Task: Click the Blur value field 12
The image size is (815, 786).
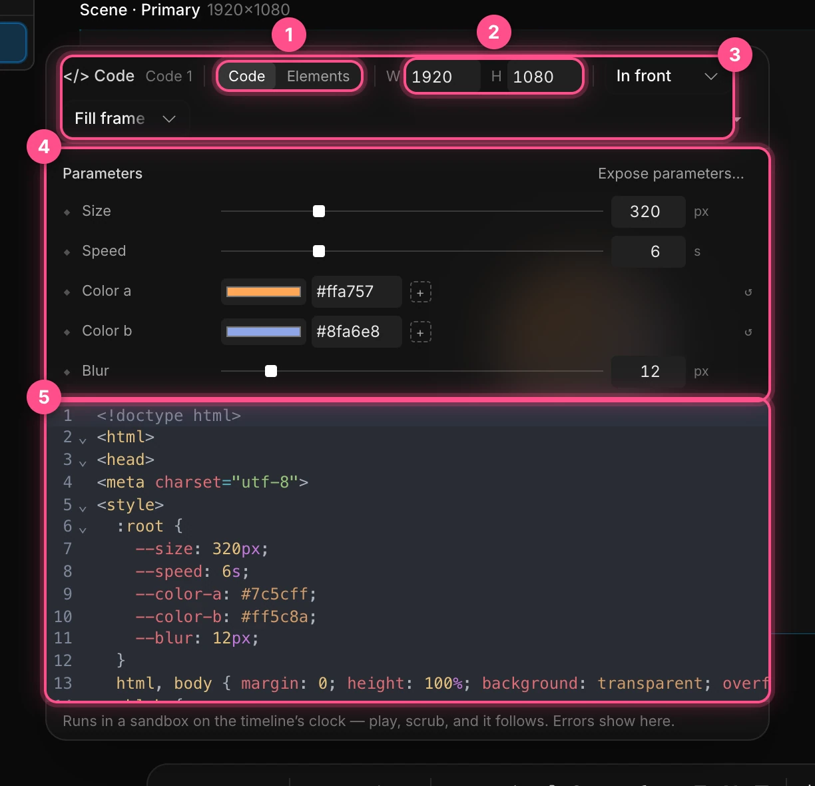Action: click(648, 372)
